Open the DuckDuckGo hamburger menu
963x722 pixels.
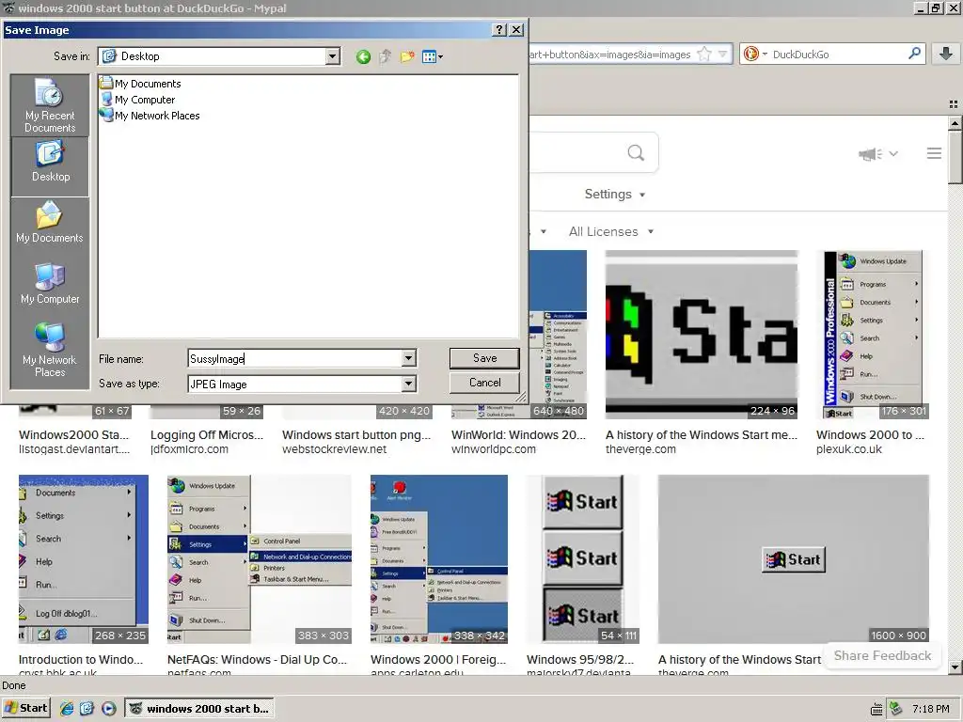pos(934,153)
